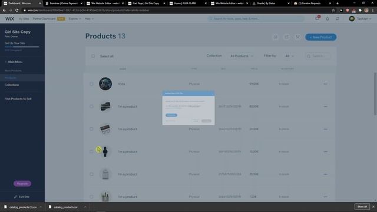Click Show all in downloads bar
This screenshot has width=377, height=212.
(x=362, y=207)
